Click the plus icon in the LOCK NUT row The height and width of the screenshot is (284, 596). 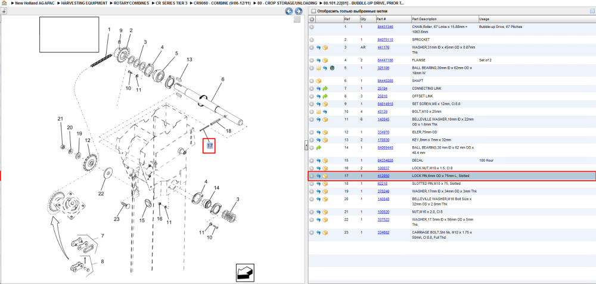(312, 168)
